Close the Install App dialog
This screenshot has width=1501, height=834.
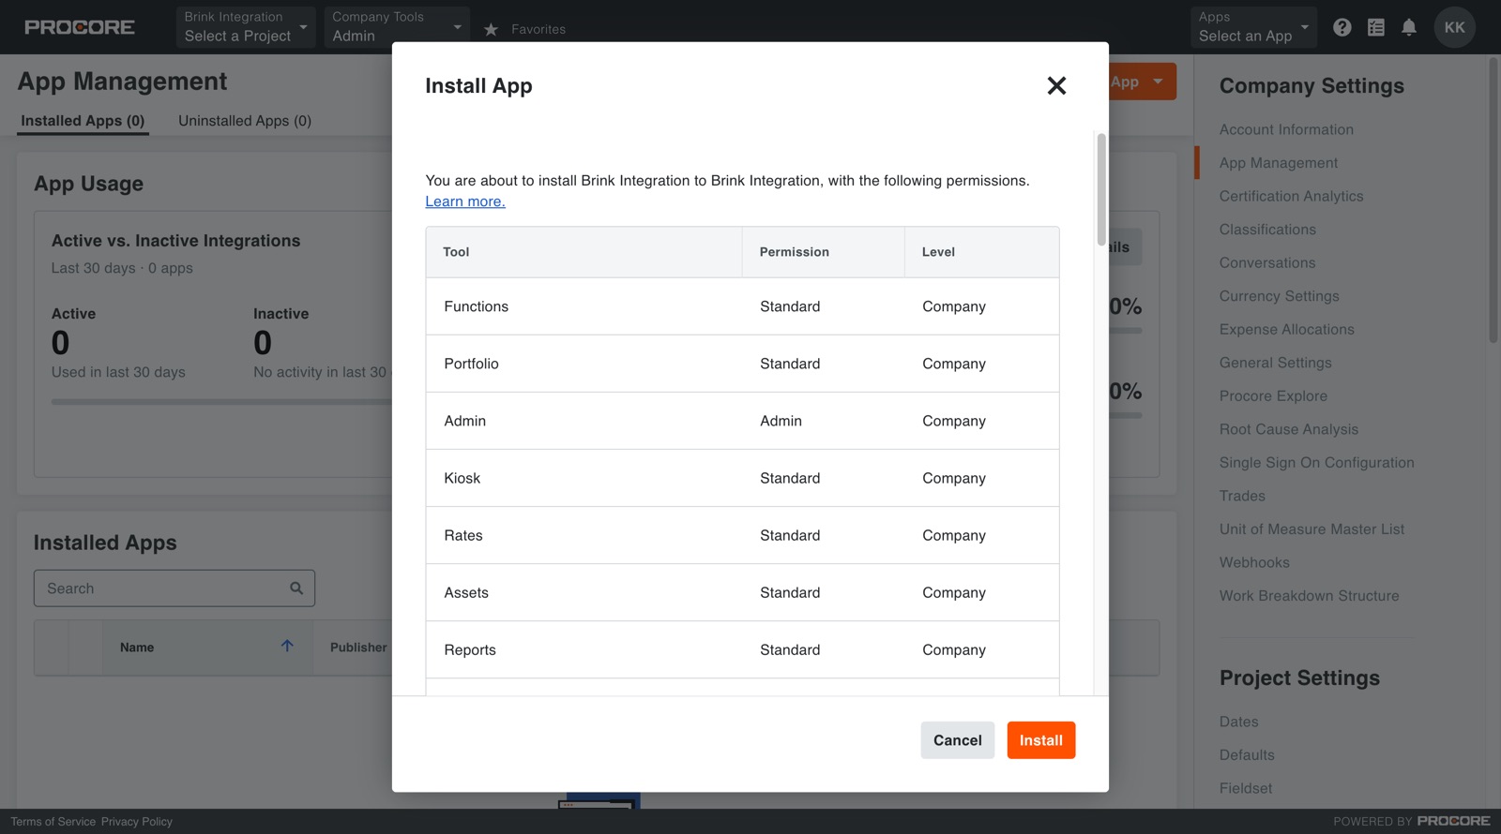(1056, 86)
